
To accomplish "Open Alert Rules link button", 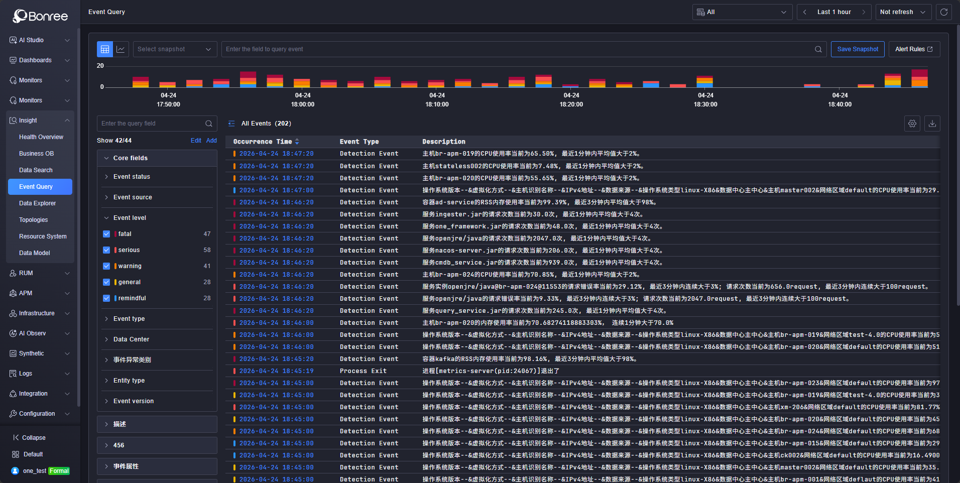I will click(x=914, y=49).
